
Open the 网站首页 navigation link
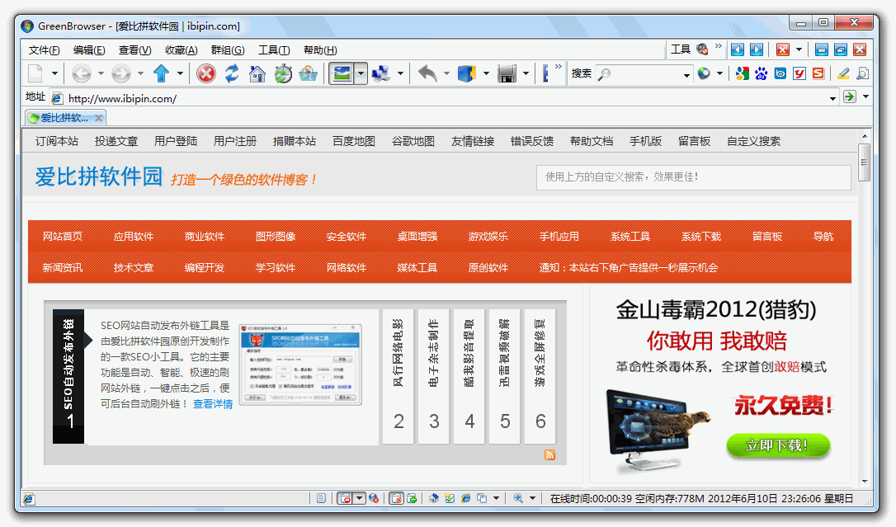62,237
